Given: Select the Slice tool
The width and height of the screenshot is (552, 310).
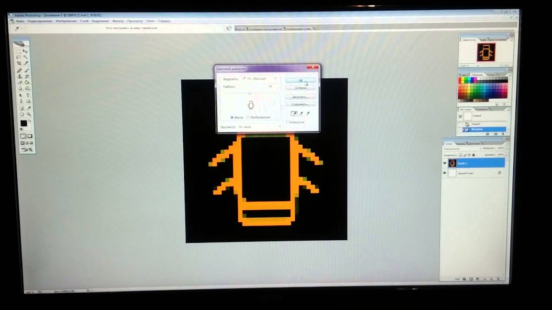Looking at the screenshot, I should [26, 63].
